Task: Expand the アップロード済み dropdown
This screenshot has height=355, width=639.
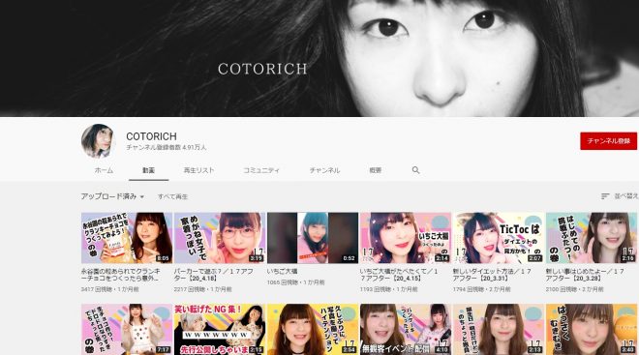Action: point(112,196)
